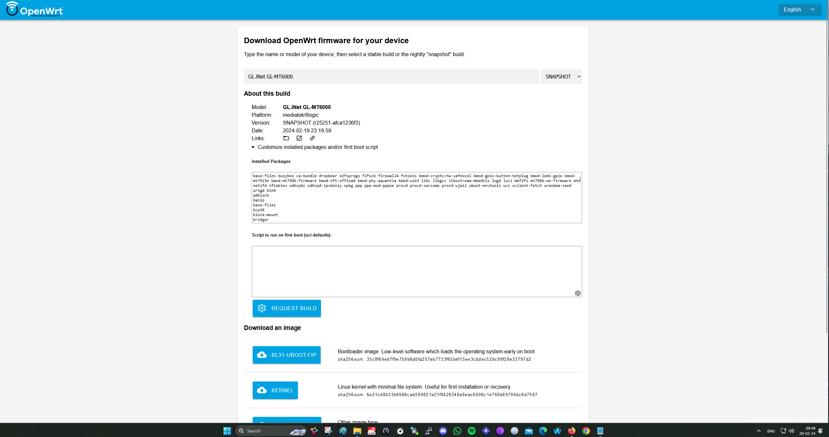This screenshot has height=437, width=829.
Task: Launch Firefox from the taskbar
Action: pos(572,431)
